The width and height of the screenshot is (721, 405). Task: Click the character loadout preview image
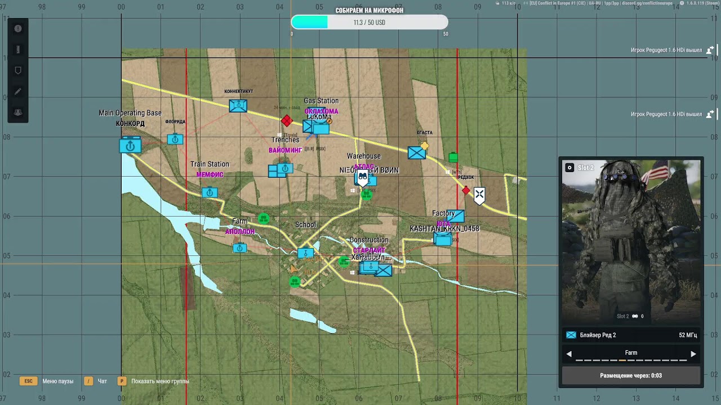pyautogui.click(x=631, y=242)
